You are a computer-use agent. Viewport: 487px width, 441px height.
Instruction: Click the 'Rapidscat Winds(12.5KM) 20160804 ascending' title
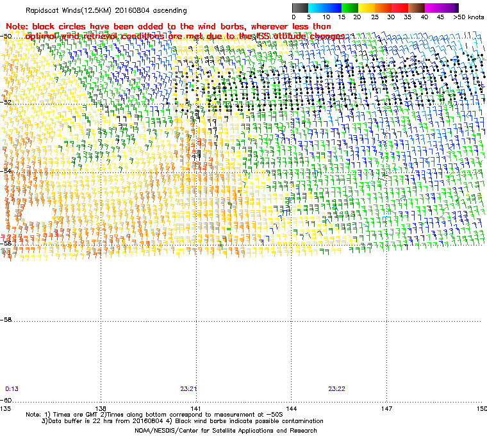(106, 10)
